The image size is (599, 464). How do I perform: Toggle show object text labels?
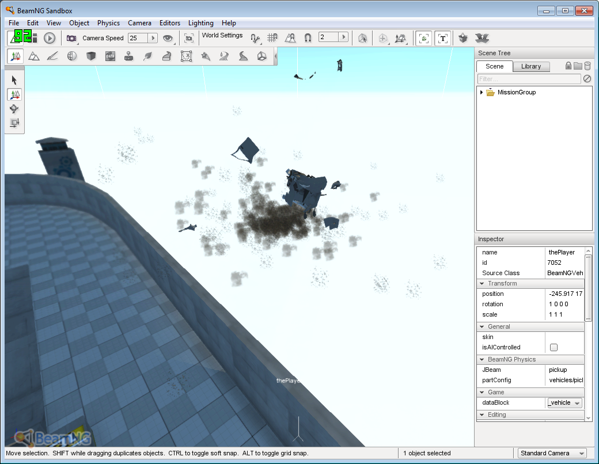443,38
